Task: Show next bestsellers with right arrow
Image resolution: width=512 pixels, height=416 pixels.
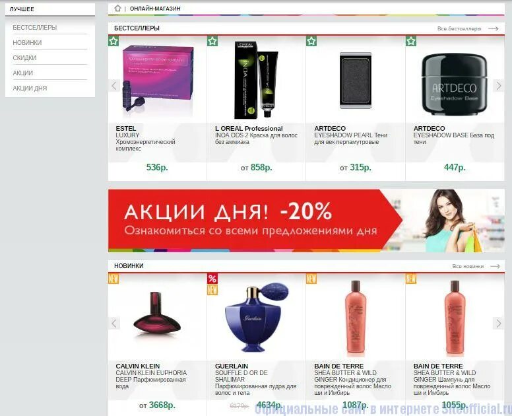Action: point(499,86)
